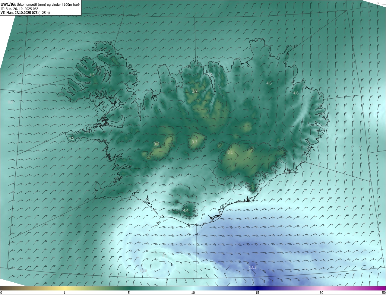Click the yellow section of the color bar

click(65, 288)
